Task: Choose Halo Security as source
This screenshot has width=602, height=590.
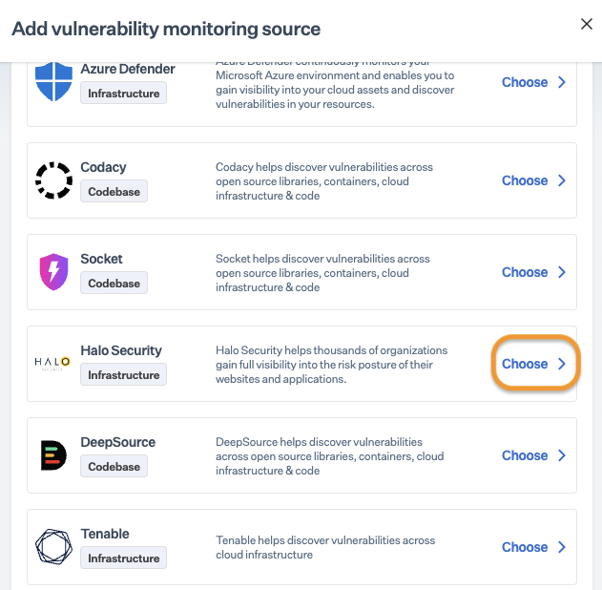Action: pos(533,364)
